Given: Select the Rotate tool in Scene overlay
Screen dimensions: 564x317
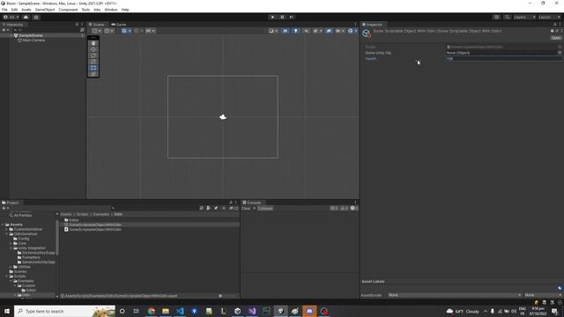Looking at the screenshot, I should click(93, 55).
